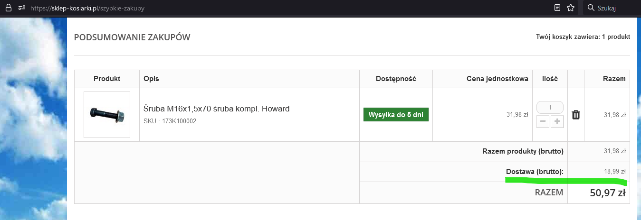Click the Produkt column header
Screen dimensions: 641x220
(107, 79)
